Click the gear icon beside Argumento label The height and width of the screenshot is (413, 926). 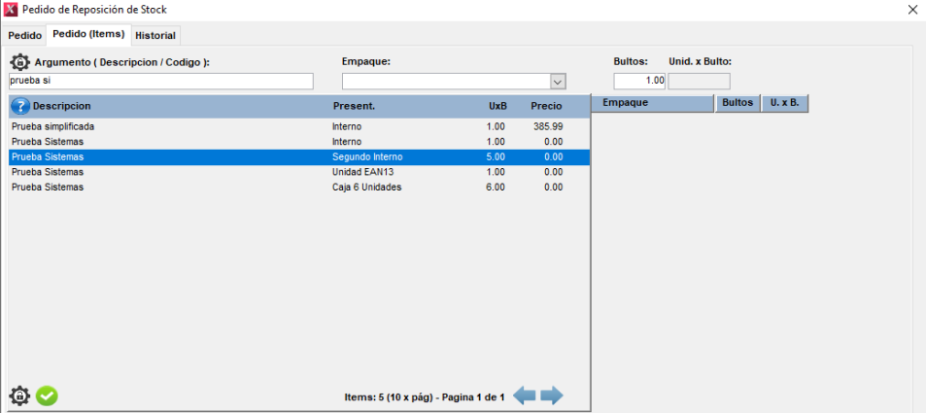19,62
